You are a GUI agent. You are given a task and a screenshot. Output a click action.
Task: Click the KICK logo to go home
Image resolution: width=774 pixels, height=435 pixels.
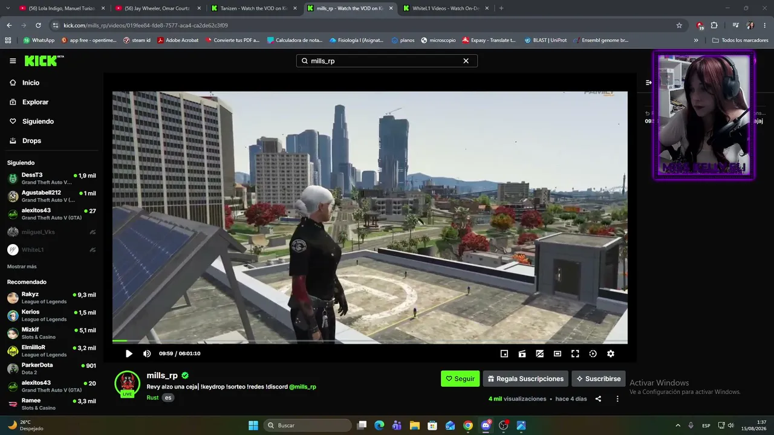click(44, 60)
